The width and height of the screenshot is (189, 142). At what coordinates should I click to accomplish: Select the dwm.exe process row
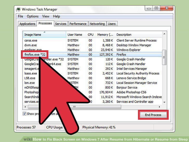pyautogui.click(x=92, y=45)
